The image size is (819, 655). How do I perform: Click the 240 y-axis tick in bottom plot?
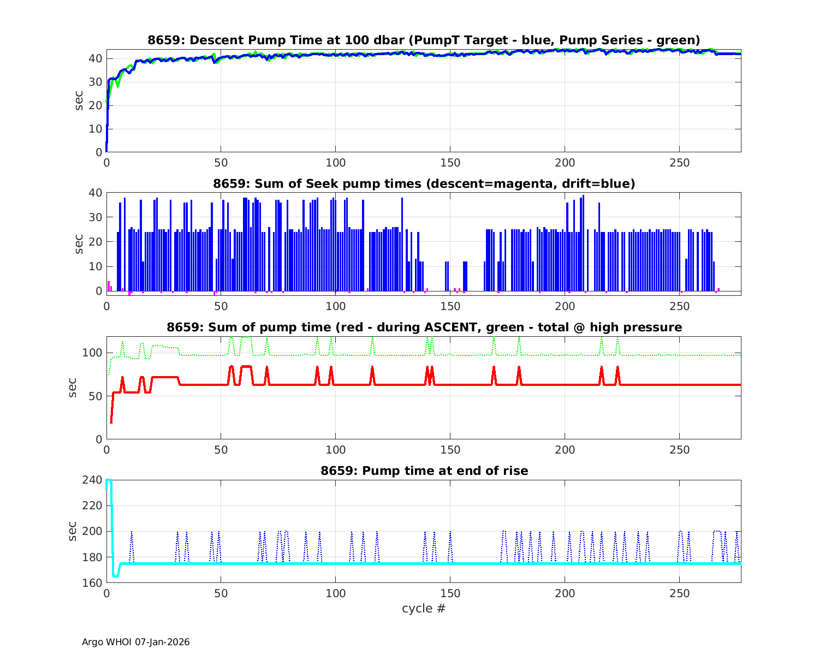[x=94, y=480]
